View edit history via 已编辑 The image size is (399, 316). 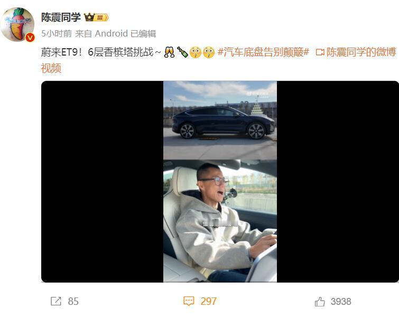coord(143,33)
